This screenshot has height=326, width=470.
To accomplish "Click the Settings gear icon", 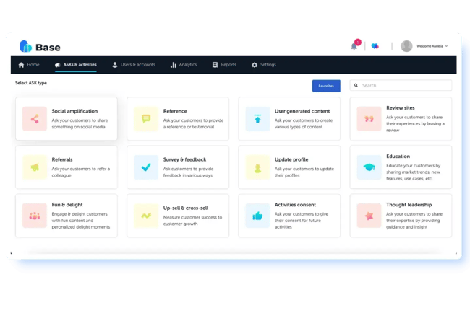I will (255, 65).
